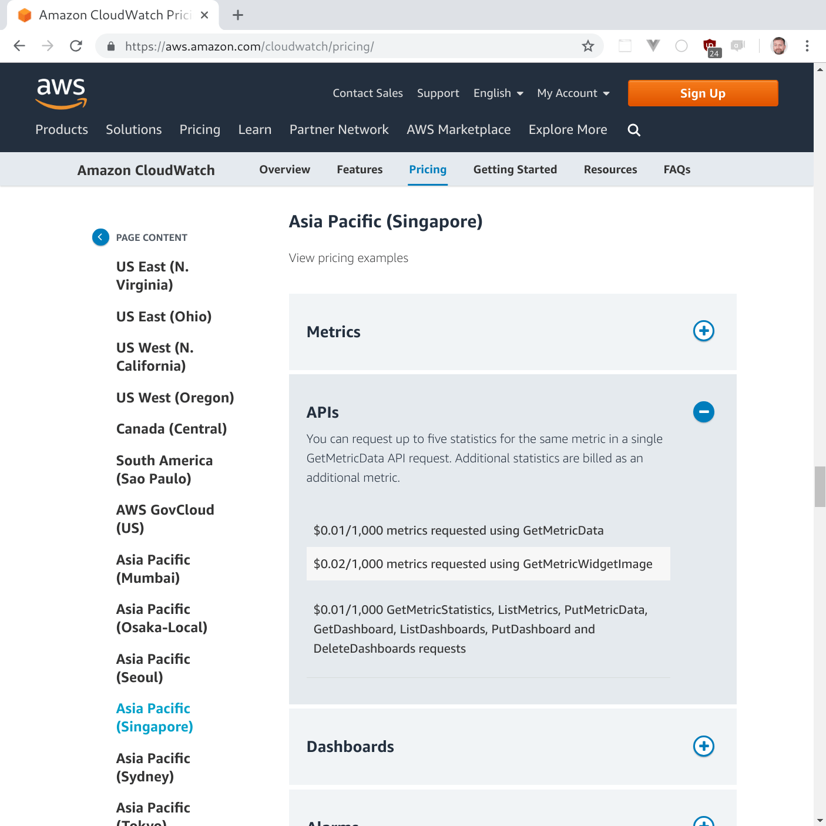
Task: Open the Pricing item in the top navigation
Action: (x=200, y=129)
